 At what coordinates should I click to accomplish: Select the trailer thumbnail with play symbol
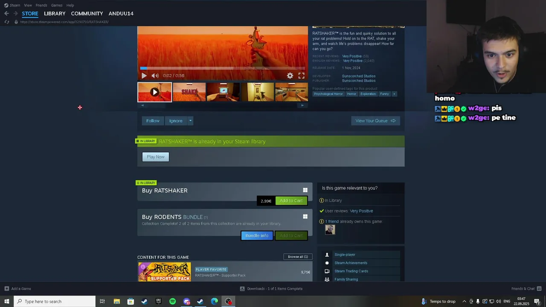[154, 92]
